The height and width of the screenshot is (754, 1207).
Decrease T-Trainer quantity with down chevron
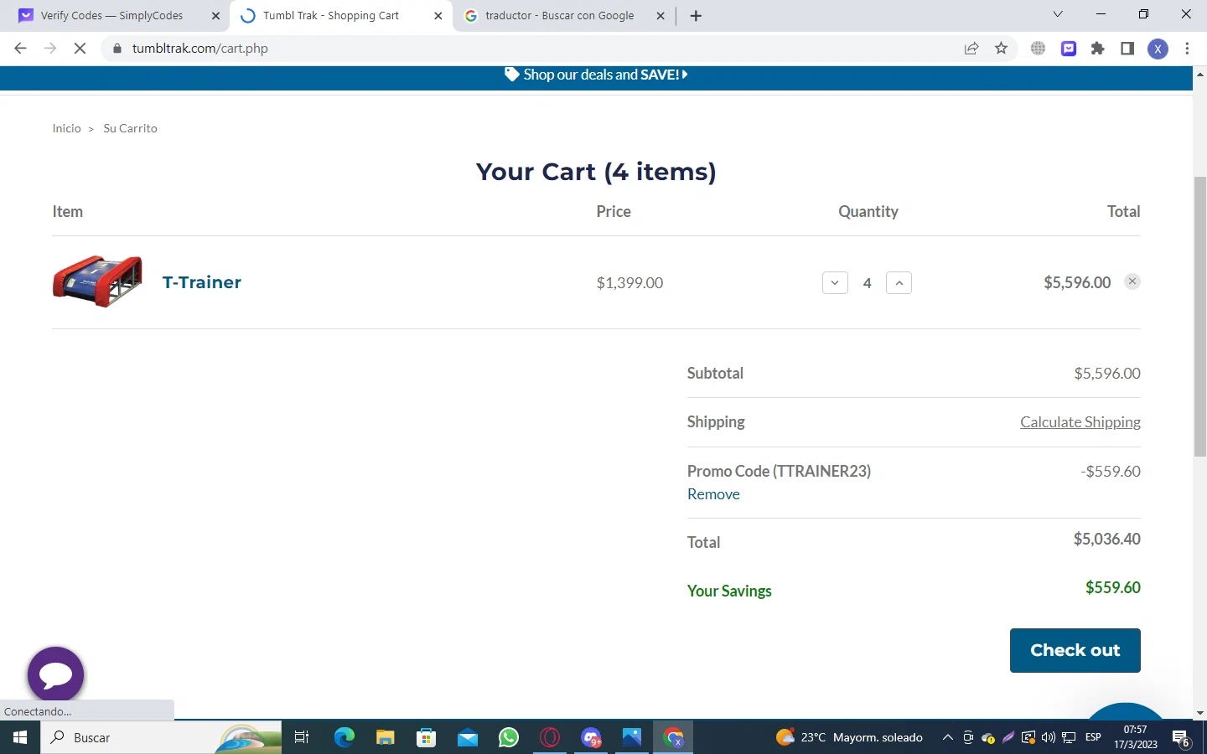tap(835, 283)
